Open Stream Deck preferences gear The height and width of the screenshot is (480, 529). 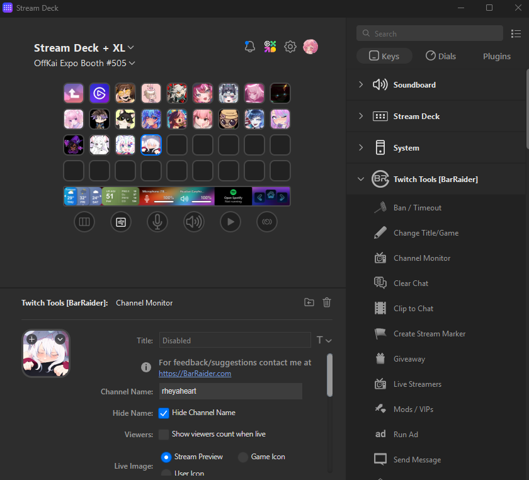290,47
